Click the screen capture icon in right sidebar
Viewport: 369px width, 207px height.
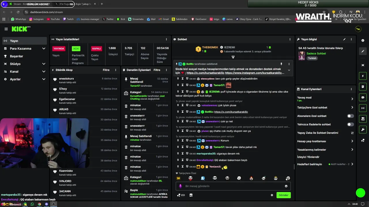pyautogui.click(x=363, y=65)
